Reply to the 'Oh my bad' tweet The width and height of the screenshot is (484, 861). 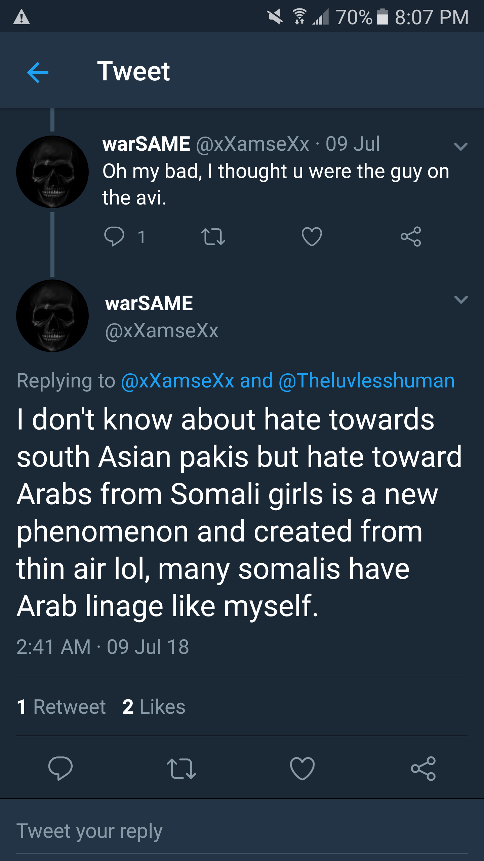pos(114,236)
